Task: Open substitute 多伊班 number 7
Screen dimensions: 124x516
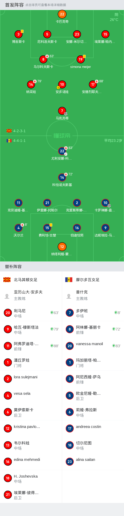Action: coord(93,313)
